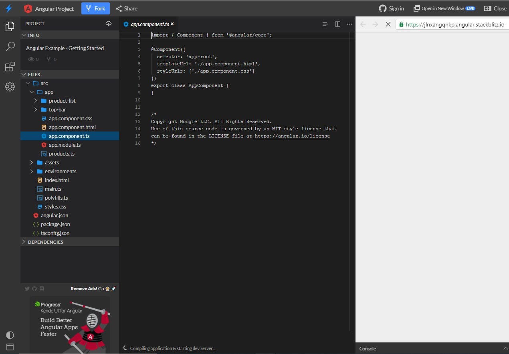Toggle the bottom panel layout icon
This screenshot has height=354, width=509.
[10, 347]
